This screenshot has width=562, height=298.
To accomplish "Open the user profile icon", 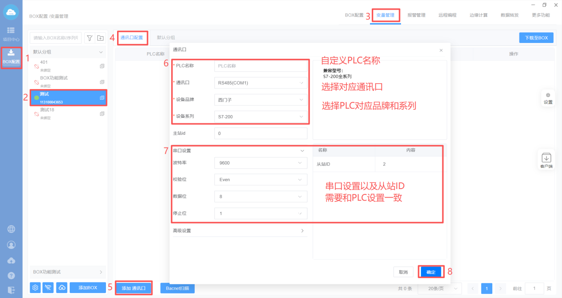I will point(11,244).
